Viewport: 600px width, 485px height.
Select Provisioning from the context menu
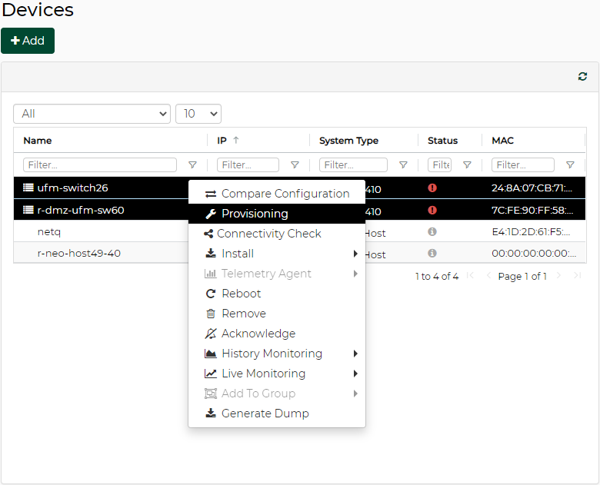pos(255,214)
